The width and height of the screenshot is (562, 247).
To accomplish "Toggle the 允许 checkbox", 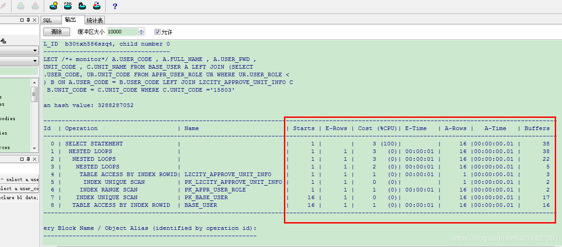I will 157,32.
